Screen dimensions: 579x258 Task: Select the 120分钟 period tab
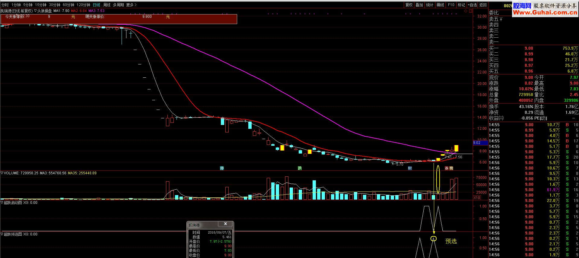[x=83, y=5]
